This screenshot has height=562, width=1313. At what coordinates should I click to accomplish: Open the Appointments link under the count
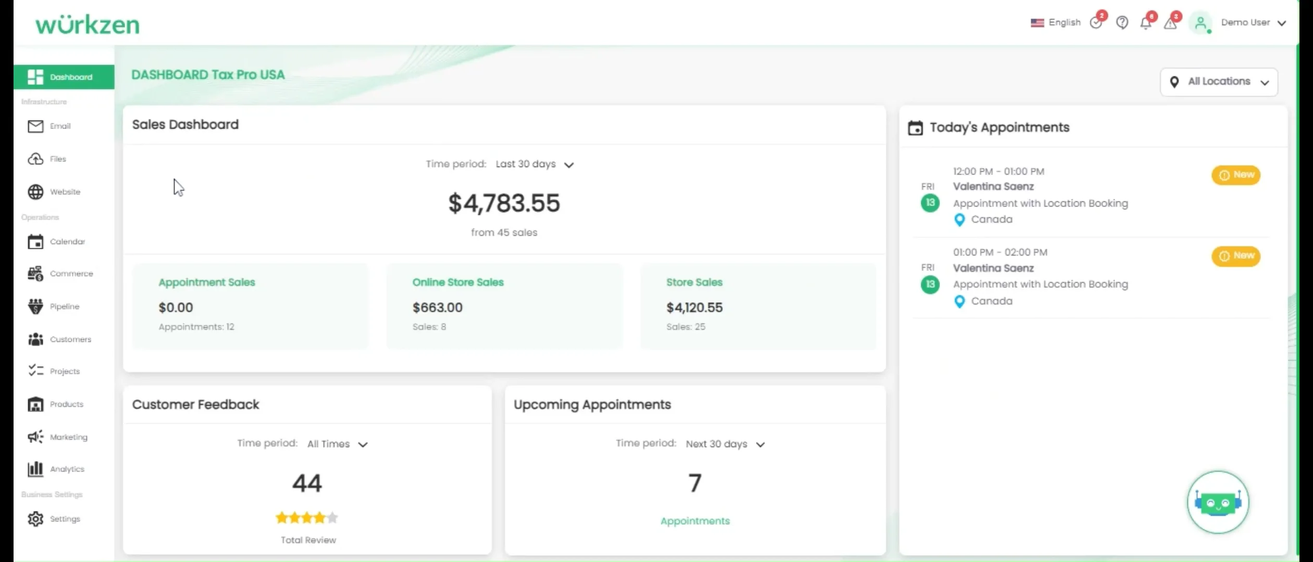(x=695, y=521)
